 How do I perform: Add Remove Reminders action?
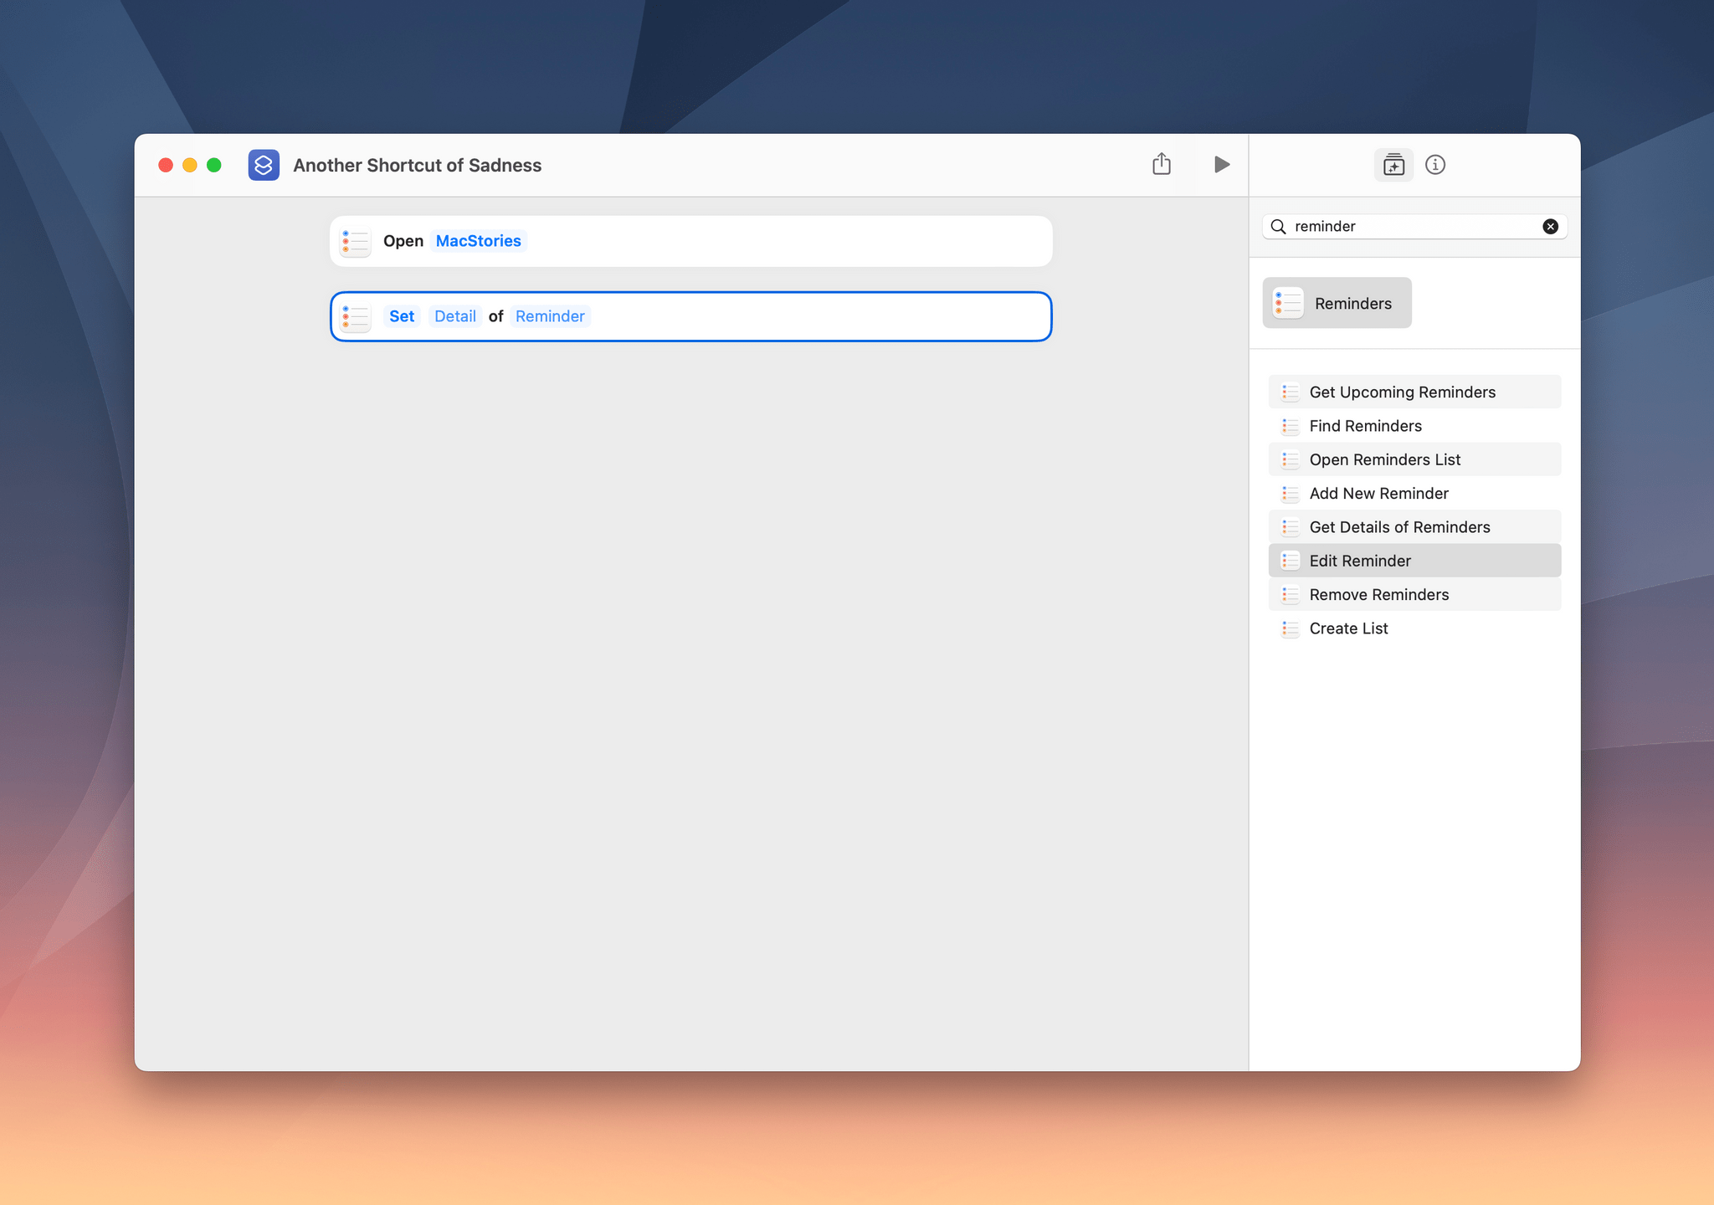pyautogui.click(x=1414, y=594)
